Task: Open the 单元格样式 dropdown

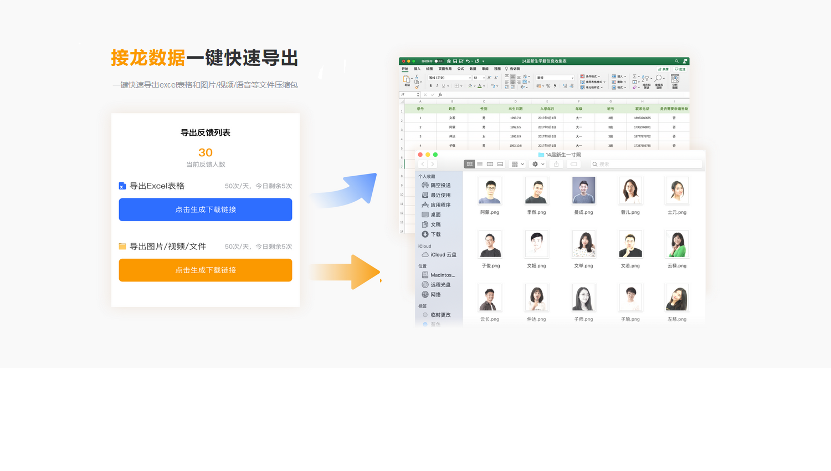Action: (x=592, y=88)
